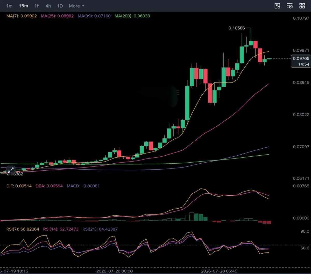Click the MACD: -0.00081 indicator value
311x274 pixels.
coord(83,186)
